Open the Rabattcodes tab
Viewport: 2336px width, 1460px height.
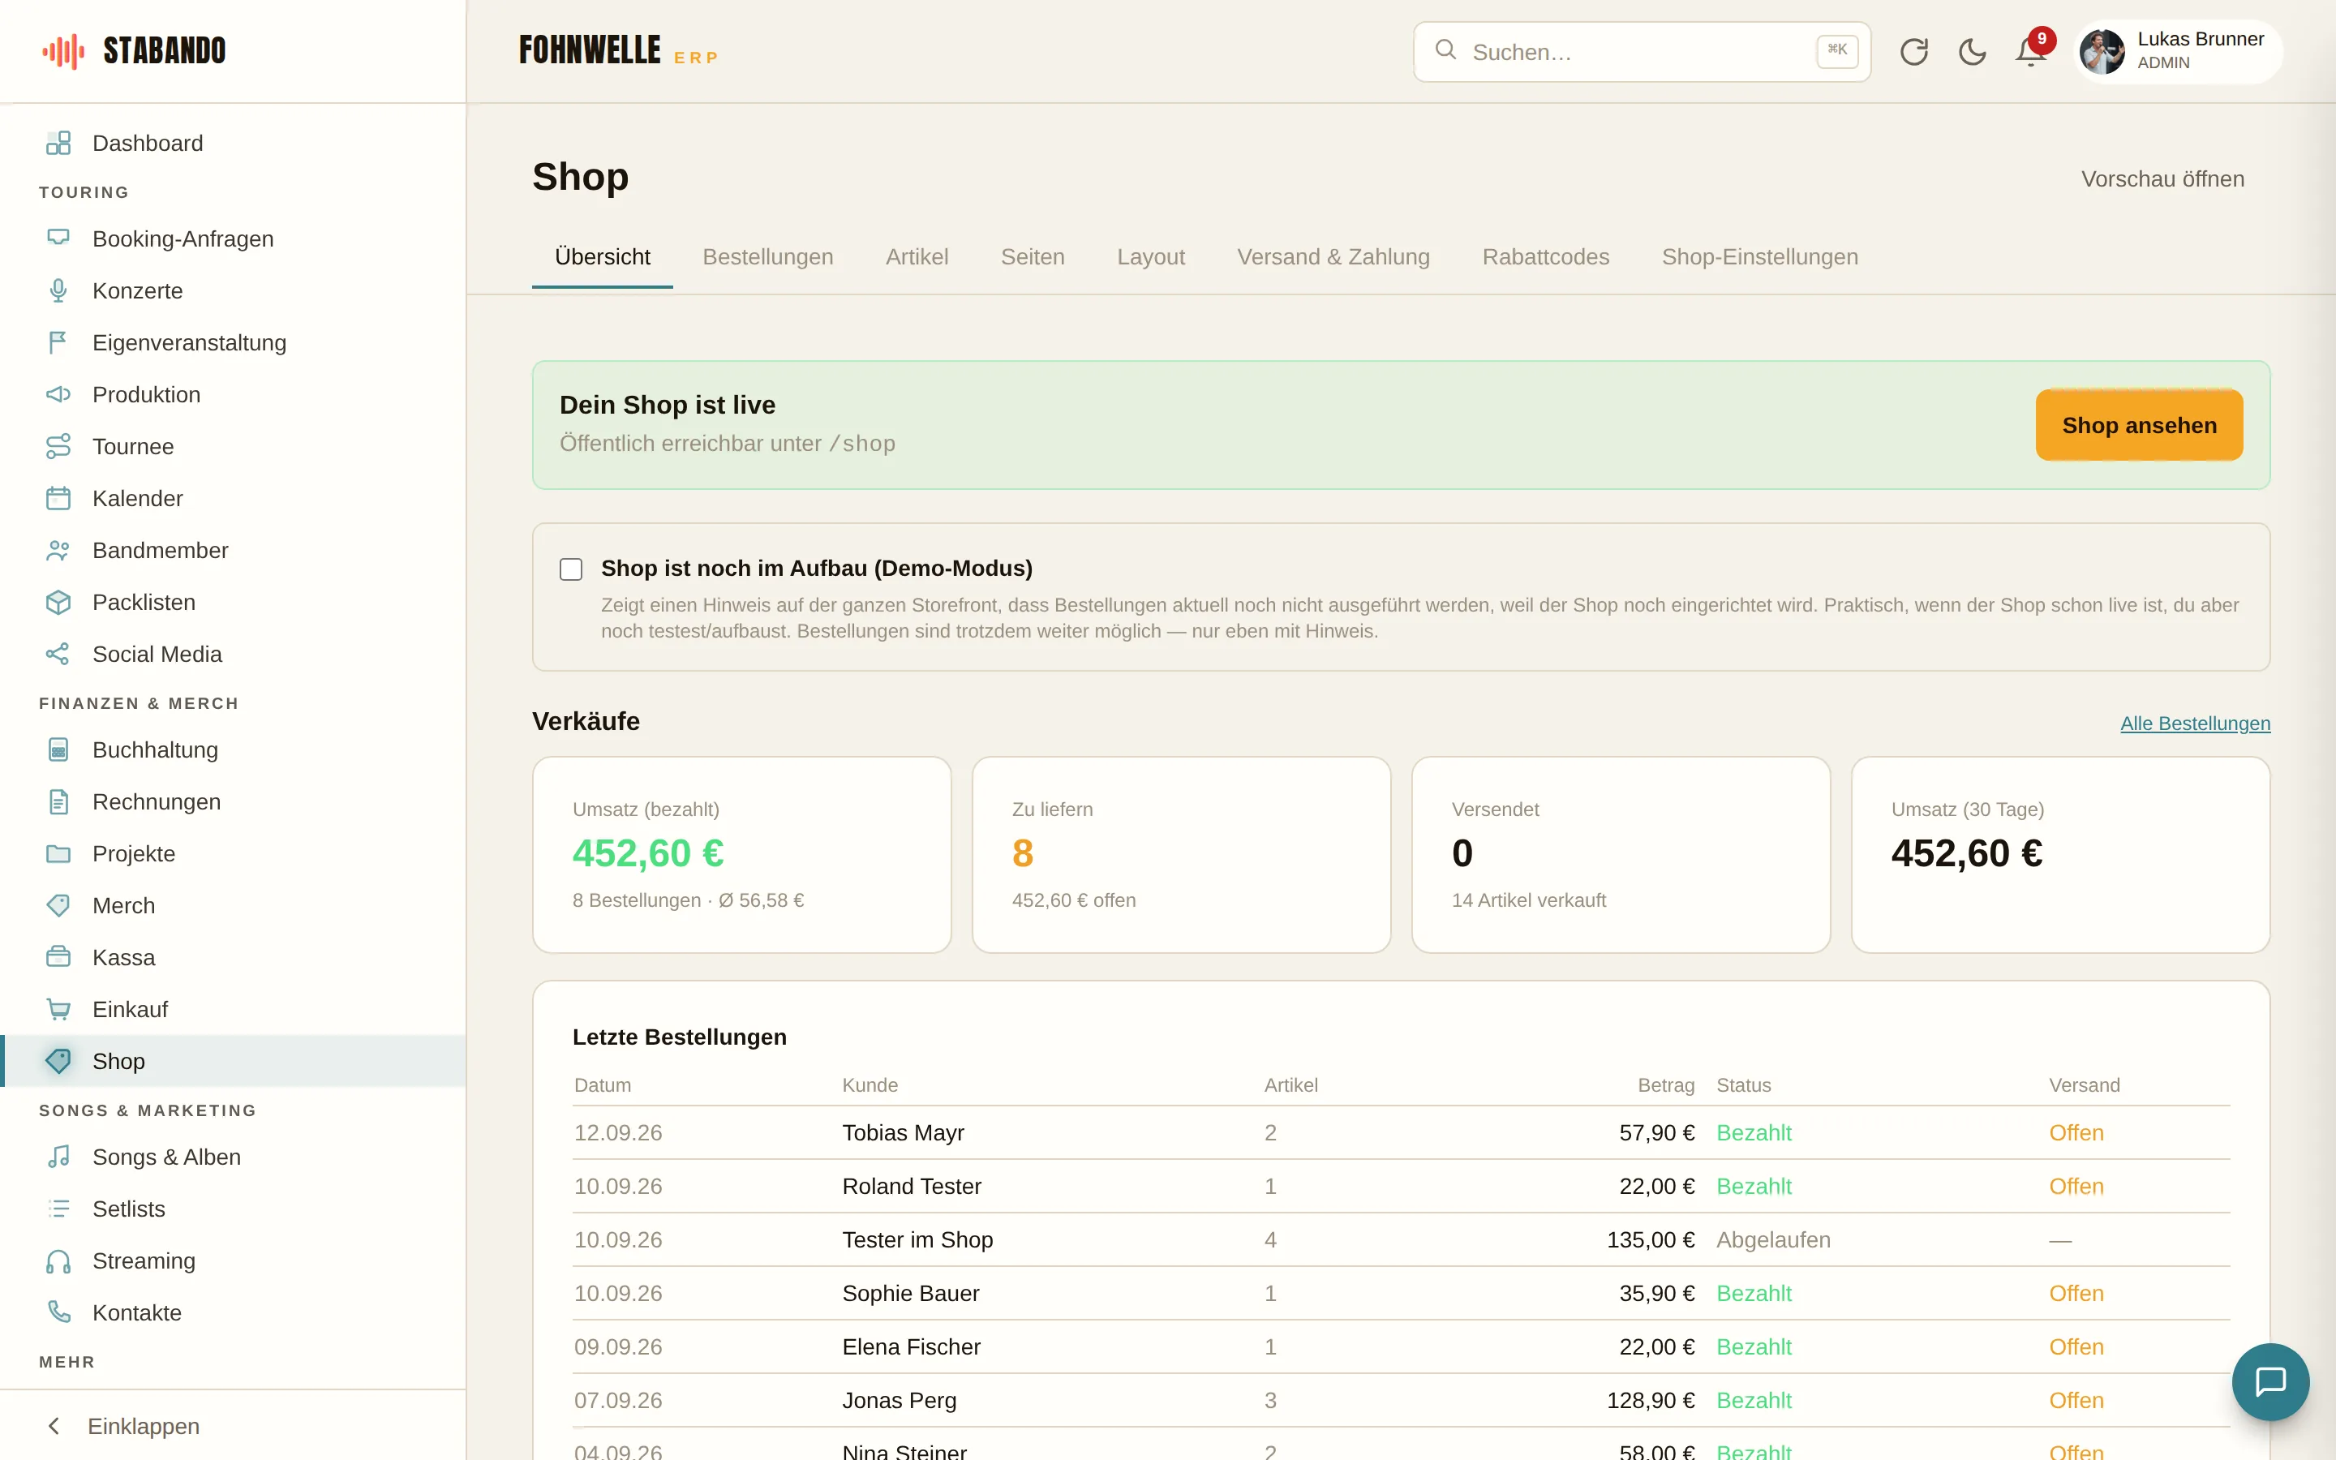[x=1545, y=257]
